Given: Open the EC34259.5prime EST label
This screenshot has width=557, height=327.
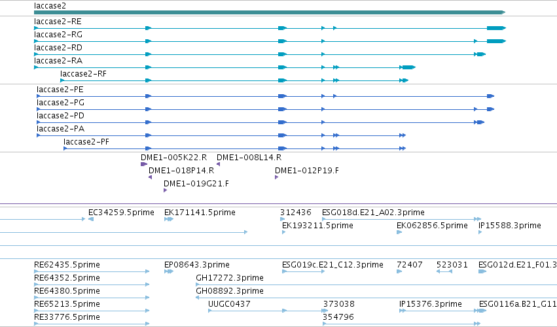Looking at the screenshot, I should click(x=121, y=213).
